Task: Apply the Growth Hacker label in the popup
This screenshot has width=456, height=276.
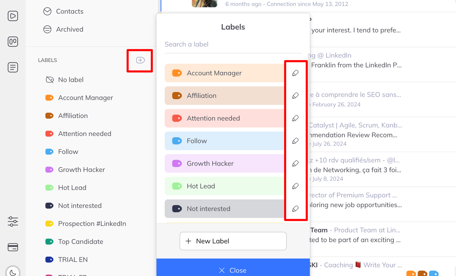Action: (224, 164)
